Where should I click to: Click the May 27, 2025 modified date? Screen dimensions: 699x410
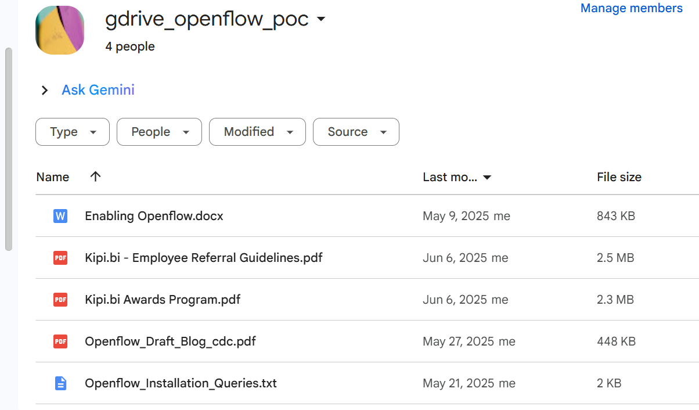[x=457, y=341]
